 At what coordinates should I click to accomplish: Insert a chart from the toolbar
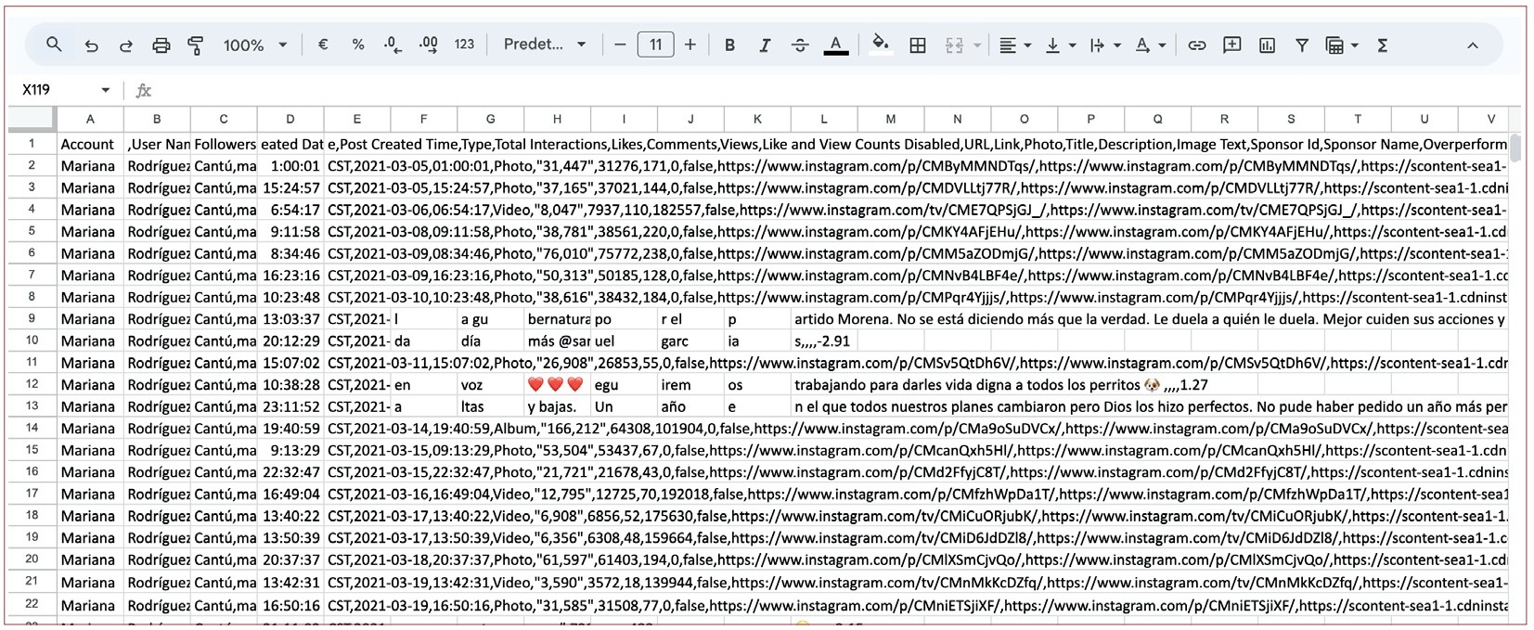[x=1267, y=45]
